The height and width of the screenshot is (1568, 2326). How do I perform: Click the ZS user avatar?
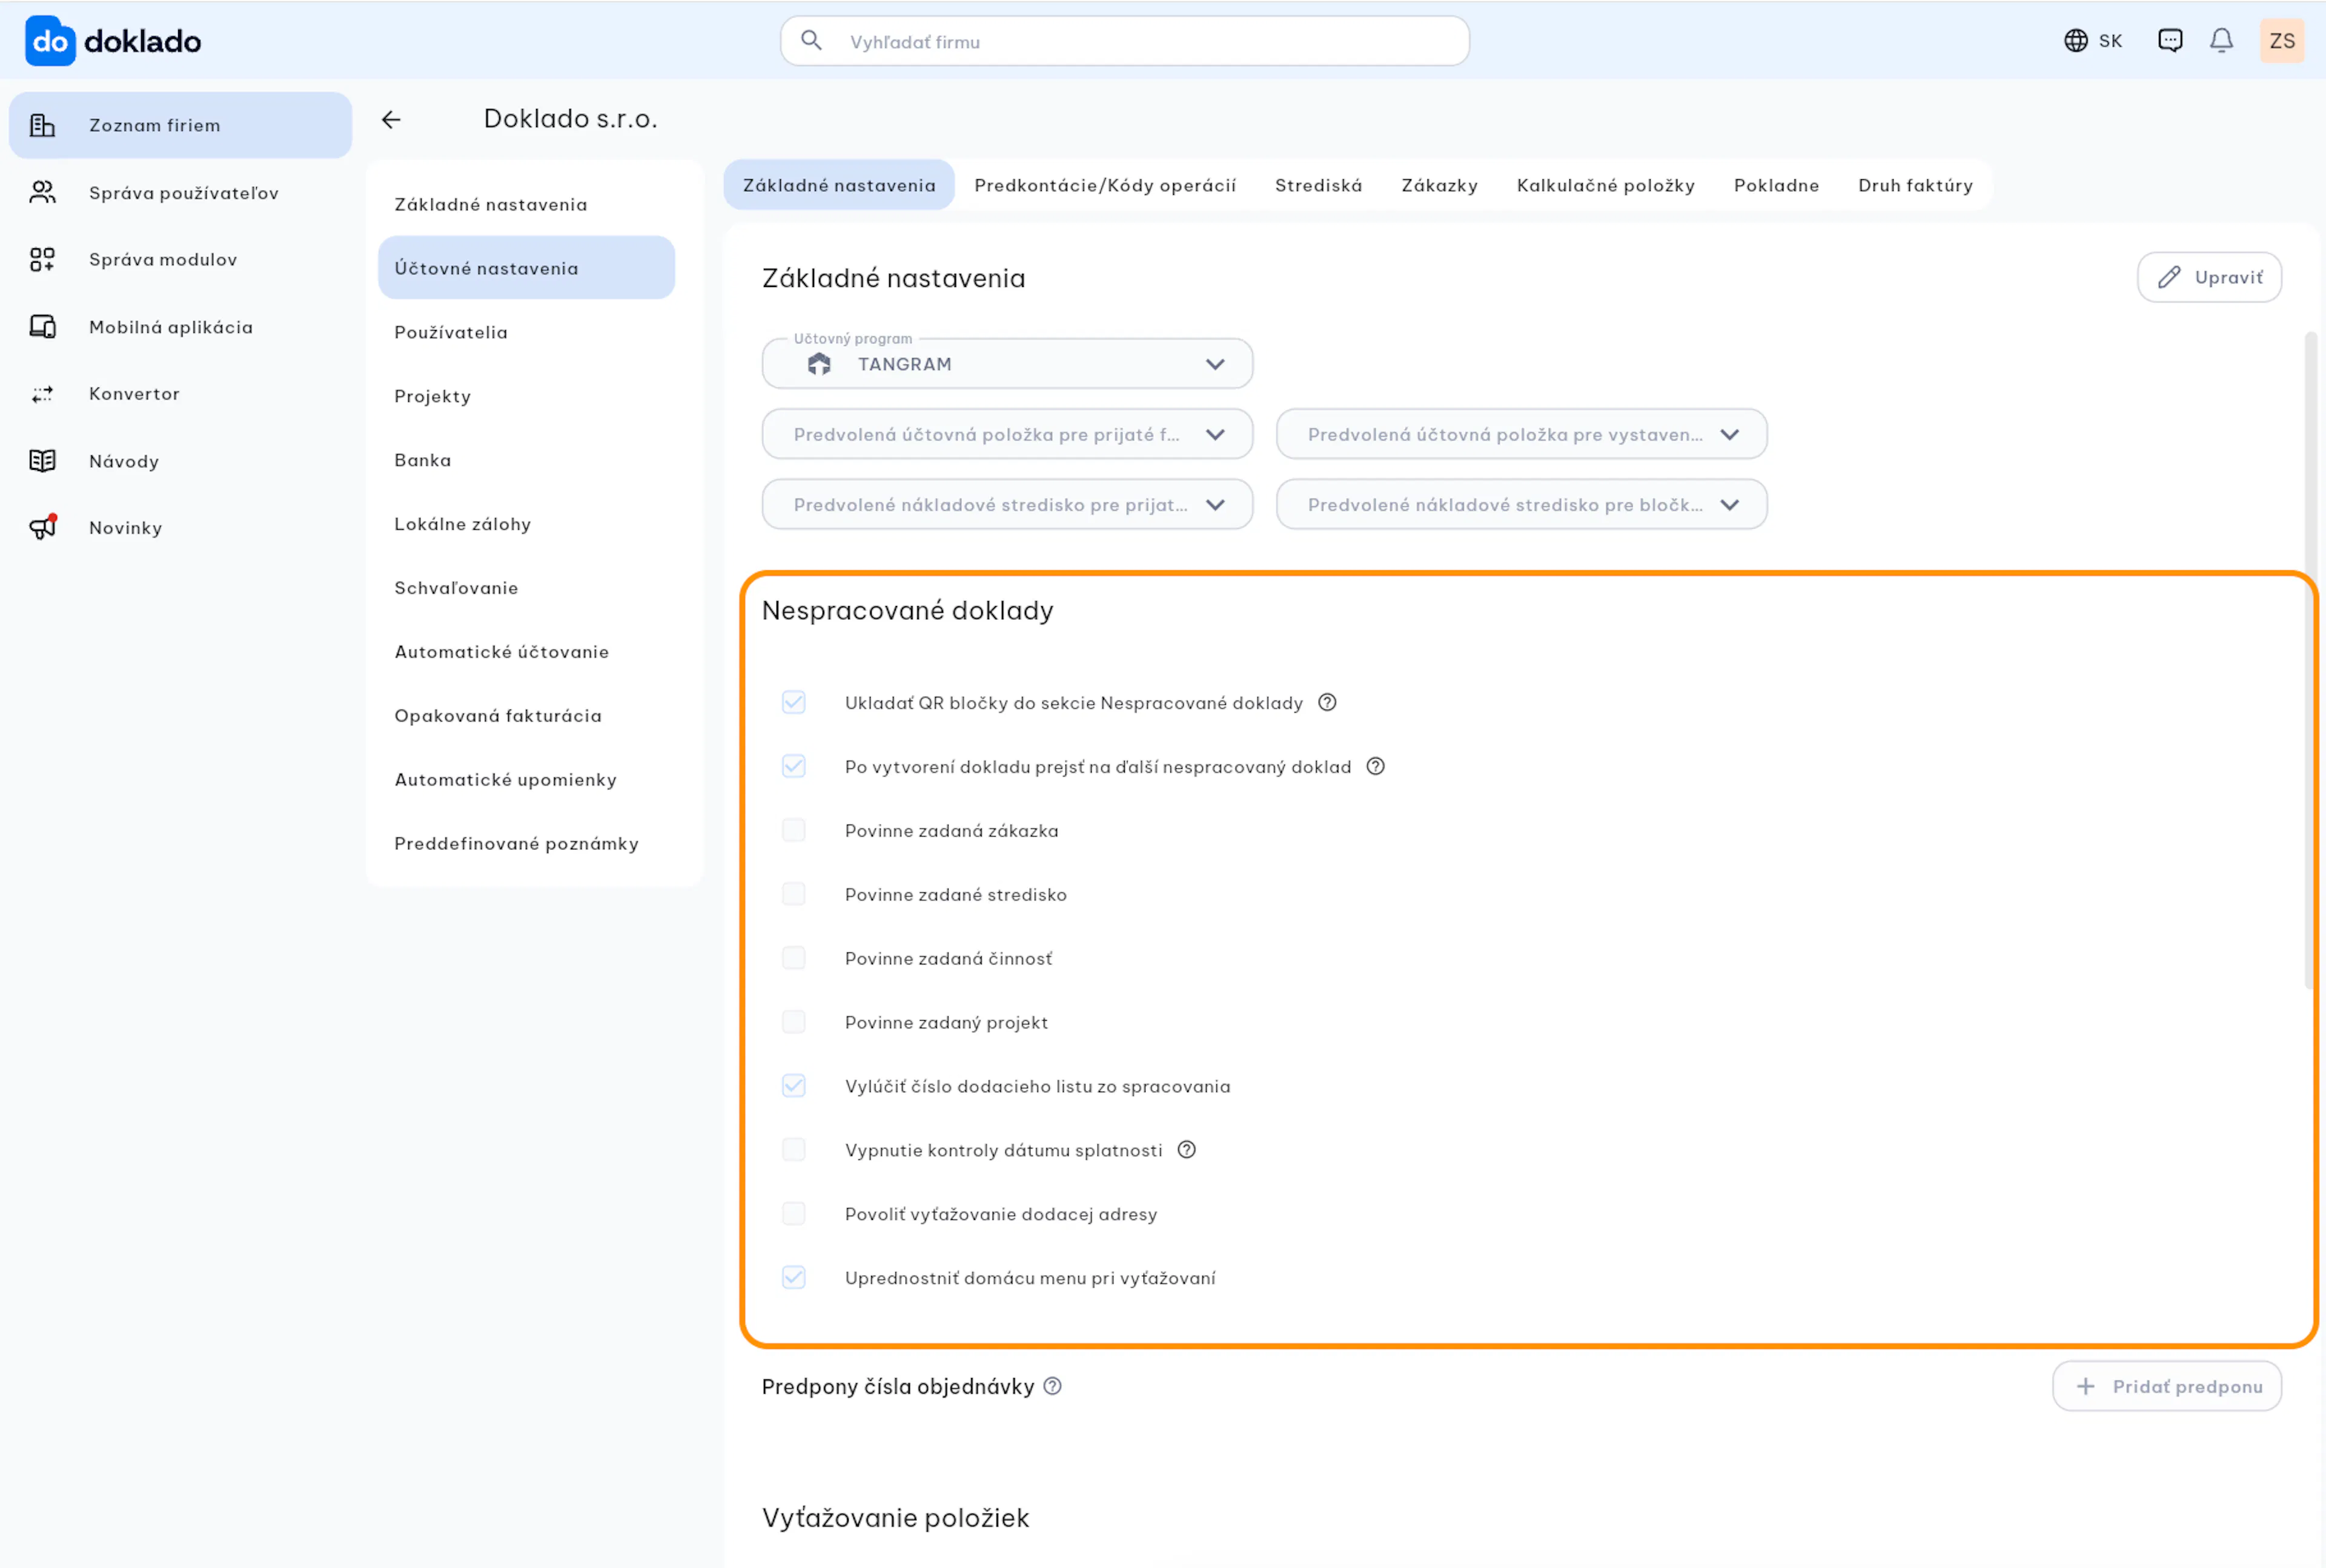[2281, 41]
